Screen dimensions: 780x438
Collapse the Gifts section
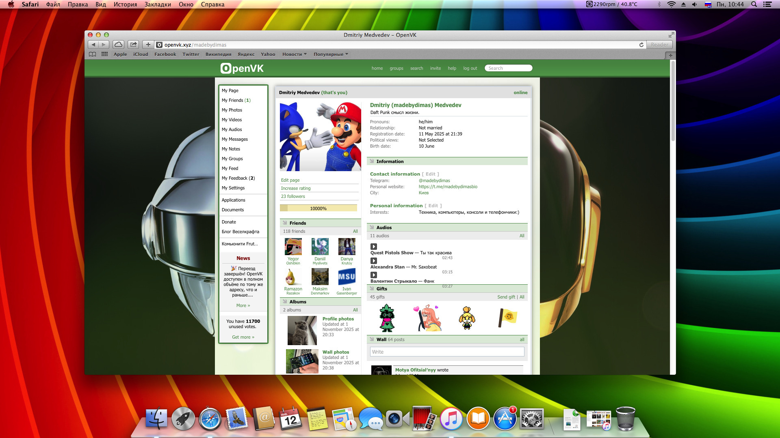372,289
